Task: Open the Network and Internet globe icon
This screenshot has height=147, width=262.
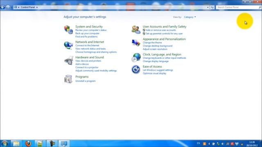Action: pyautogui.click(x=68, y=45)
